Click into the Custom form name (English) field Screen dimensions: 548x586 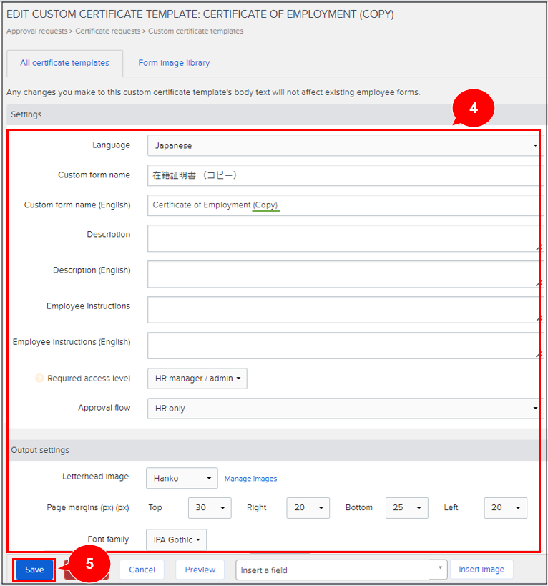coord(345,205)
